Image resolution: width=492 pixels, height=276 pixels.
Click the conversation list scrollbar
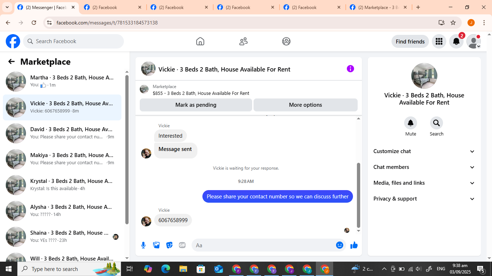coord(127,149)
